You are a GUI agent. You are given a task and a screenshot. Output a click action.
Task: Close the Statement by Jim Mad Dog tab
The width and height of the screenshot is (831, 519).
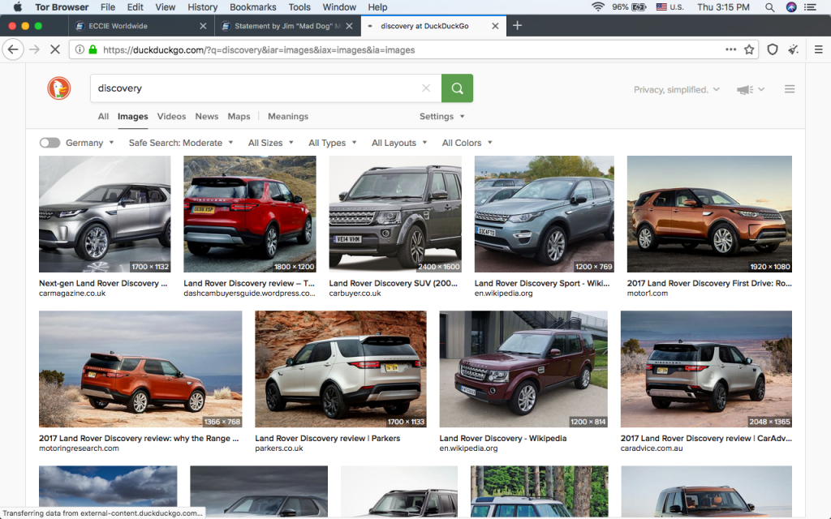point(349,26)
